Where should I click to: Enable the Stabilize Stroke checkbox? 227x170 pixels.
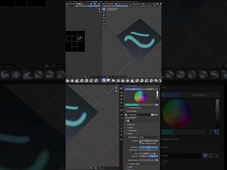click(129, 164)
